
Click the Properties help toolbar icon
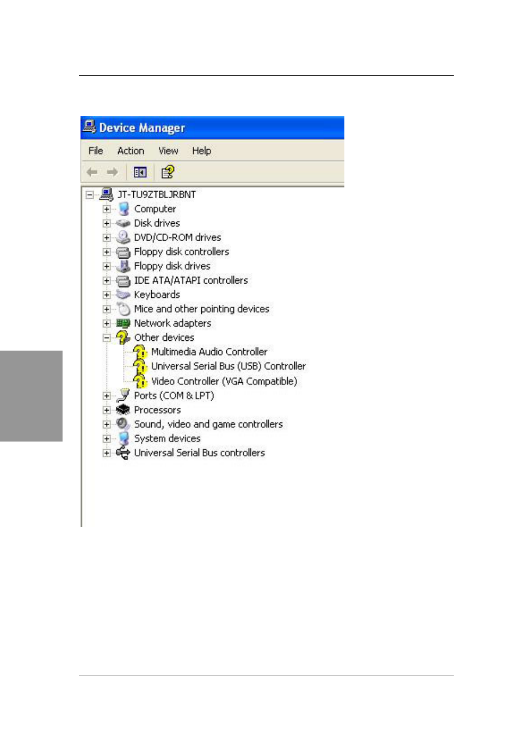(168, 172)
